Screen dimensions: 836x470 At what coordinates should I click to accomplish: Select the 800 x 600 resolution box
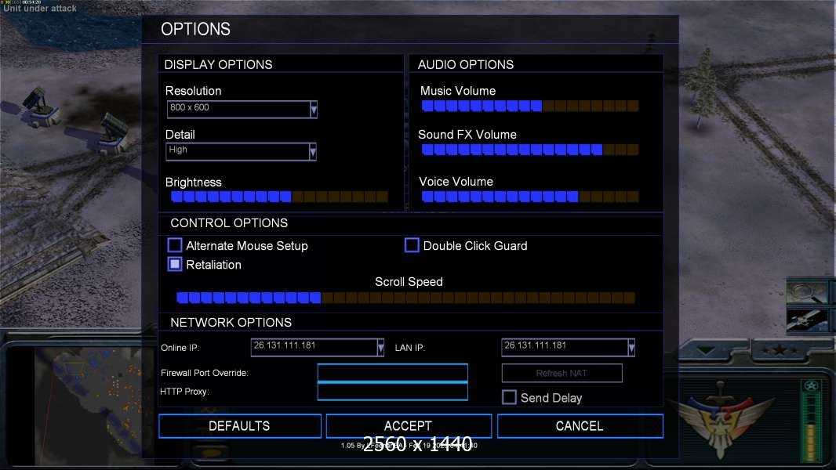pos(242,110)
